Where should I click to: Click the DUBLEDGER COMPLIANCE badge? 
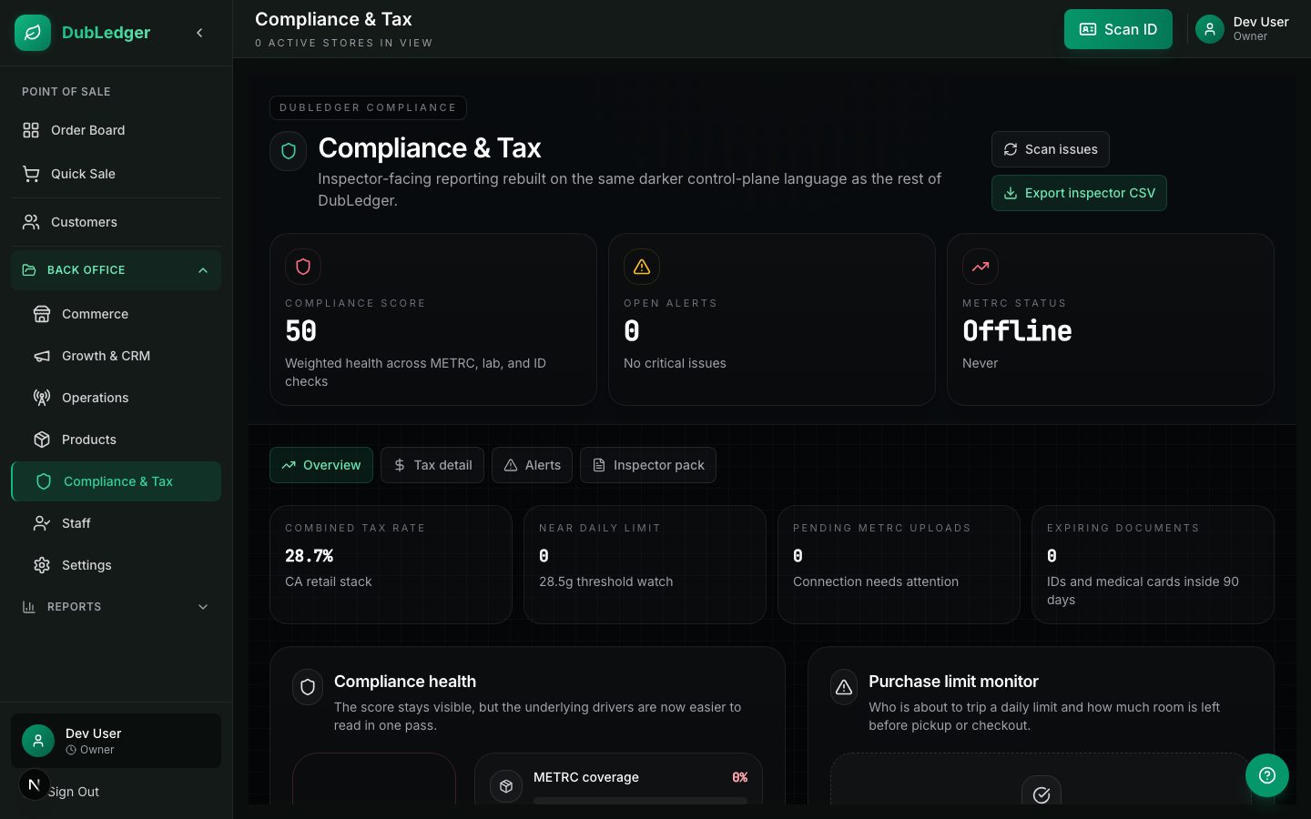point(368,107)
